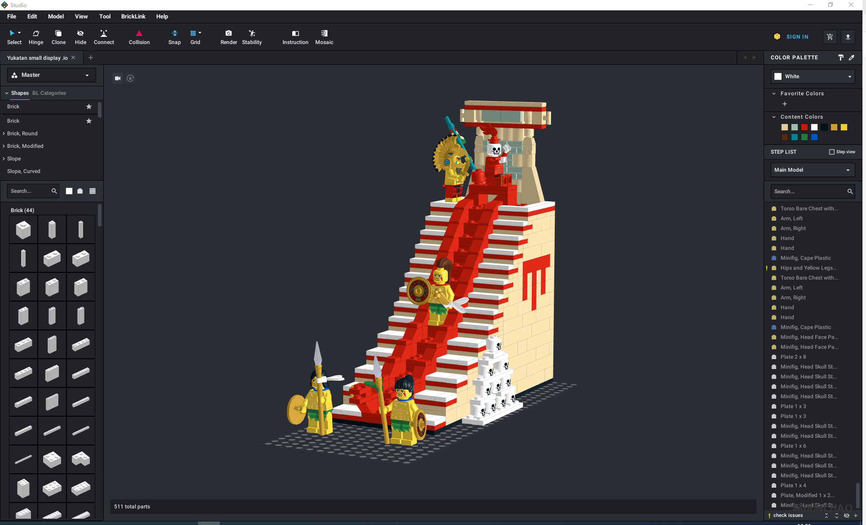Select the Clone tool
The height and width of the screenshot is (525, 866).
tap(58, 36)
